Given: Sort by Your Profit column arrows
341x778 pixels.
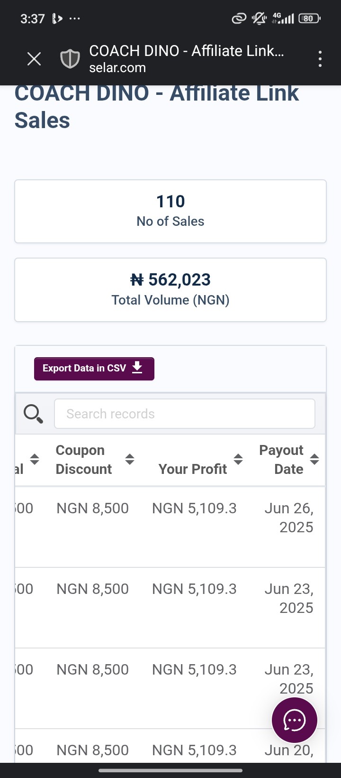Looking at the screenshot, I should (x=238, y=459).
